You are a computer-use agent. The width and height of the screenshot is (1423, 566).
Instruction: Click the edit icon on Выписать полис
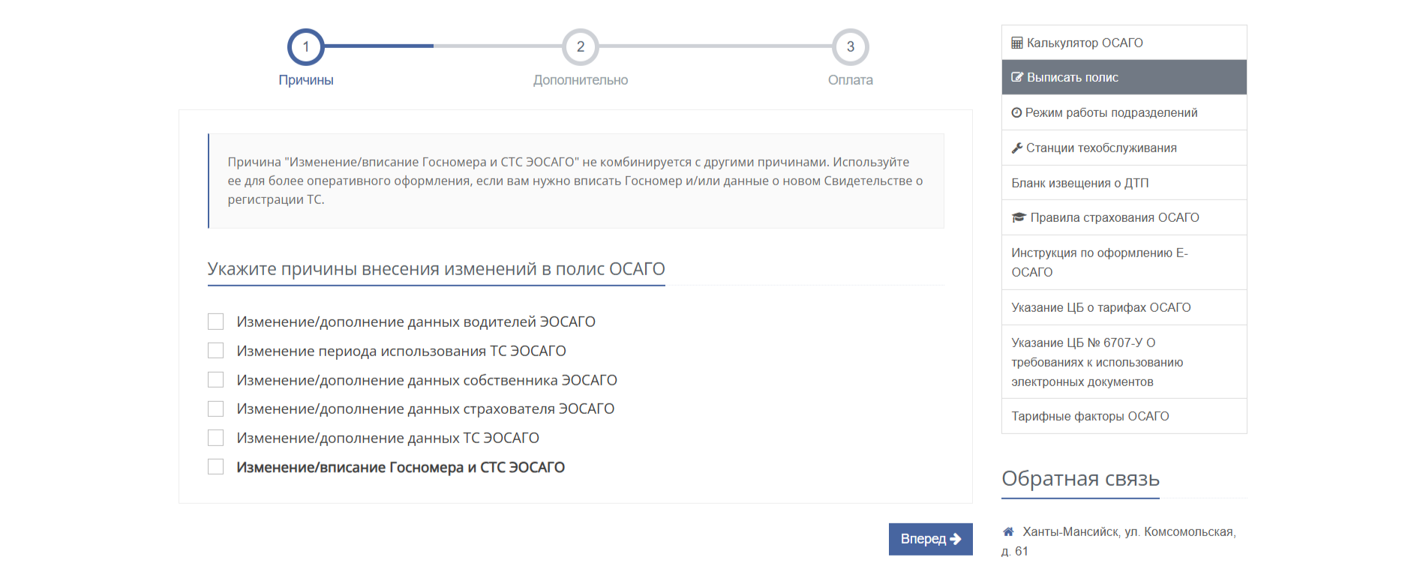click(1017, 77)
